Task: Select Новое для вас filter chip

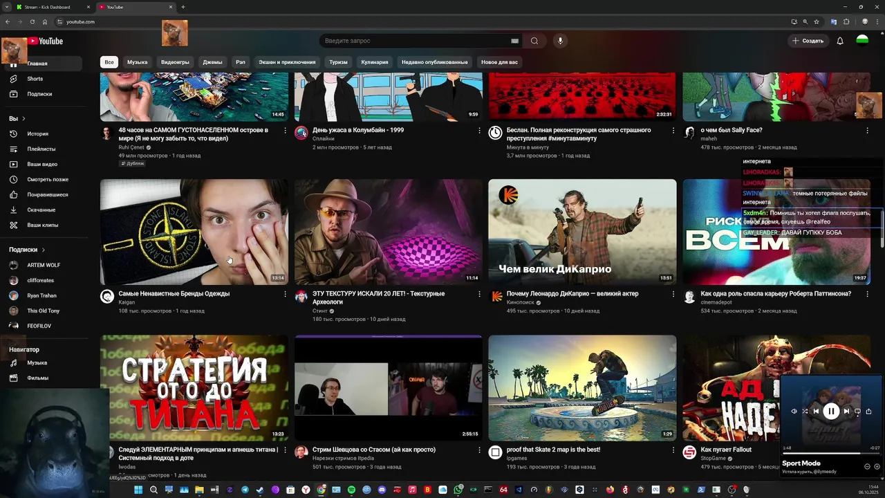Action: pyautogui.click(x=499, y=62)
